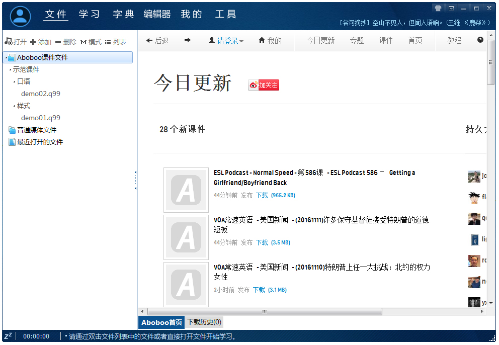Click the 列表 toolbar button

coord(116,42)
